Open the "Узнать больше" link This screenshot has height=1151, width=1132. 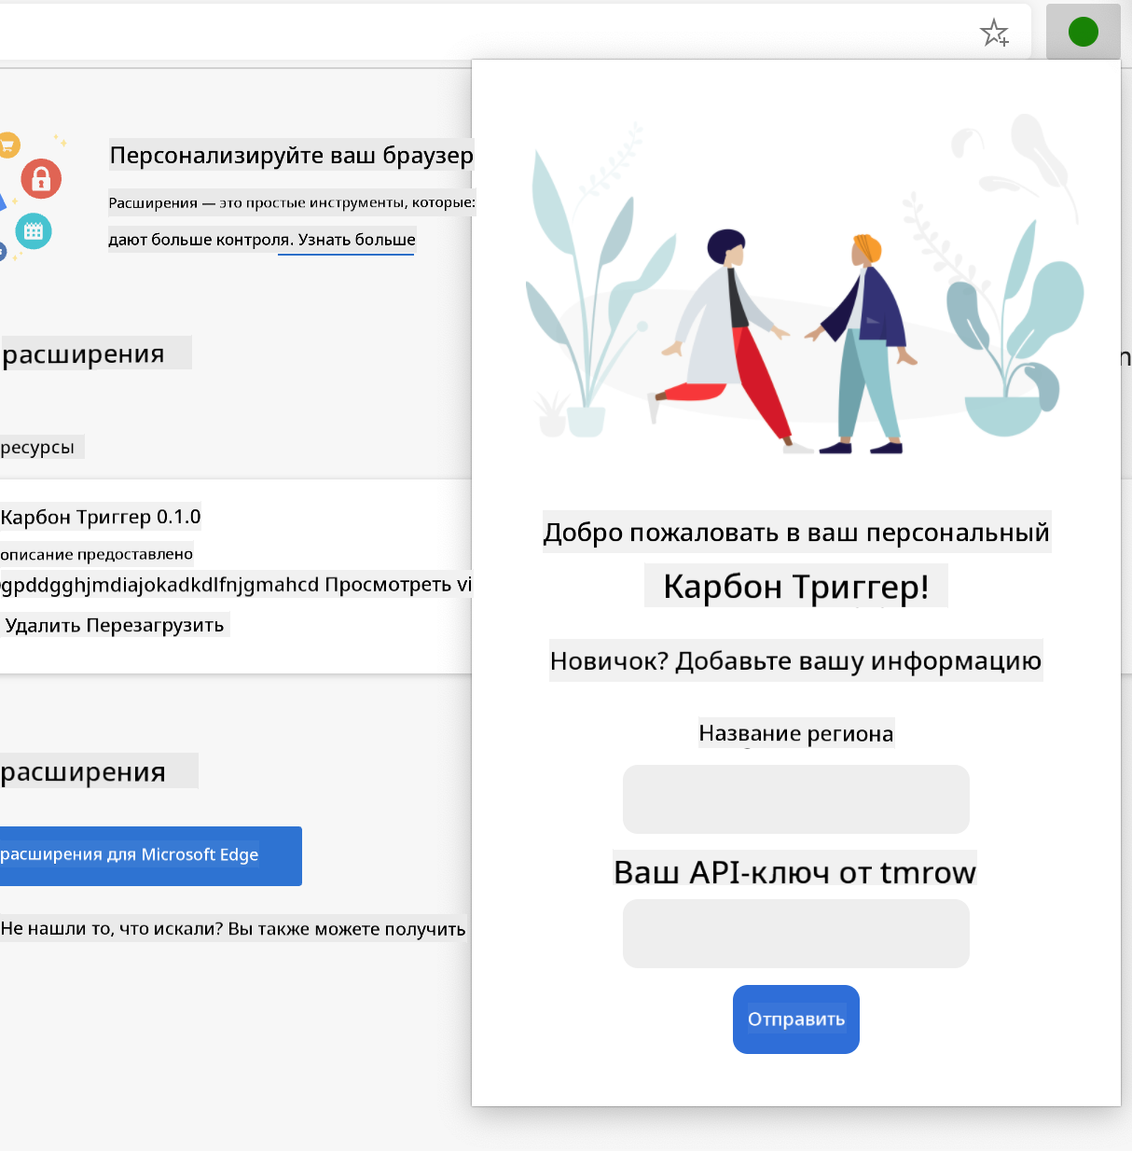pyautogui.click(x=356, y=240)
